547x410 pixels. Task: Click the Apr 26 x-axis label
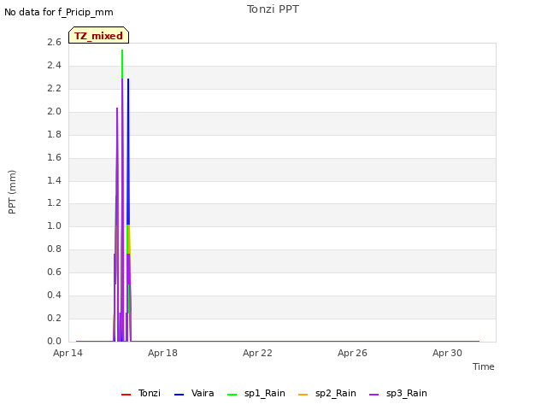point(352,353)
